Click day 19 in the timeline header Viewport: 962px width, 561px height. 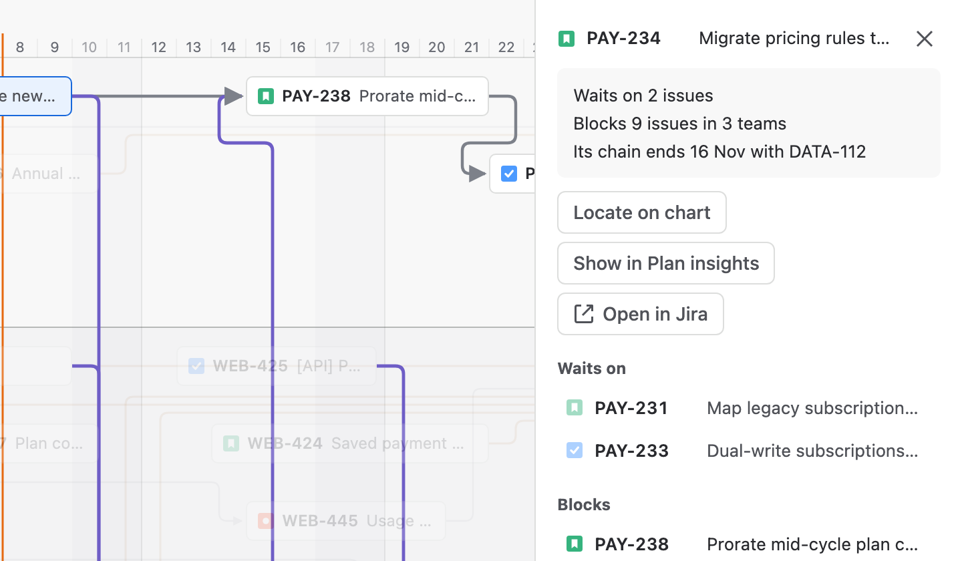(x=402, y=47)
